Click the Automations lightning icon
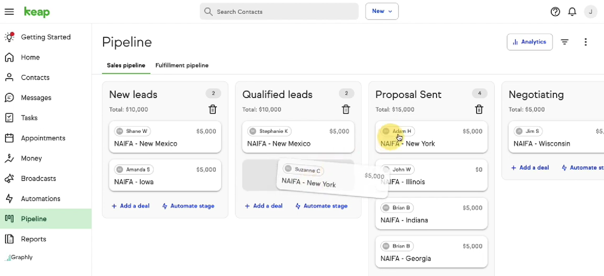The height and width of the screenshot is (276, 604). (x=9, y=198)
